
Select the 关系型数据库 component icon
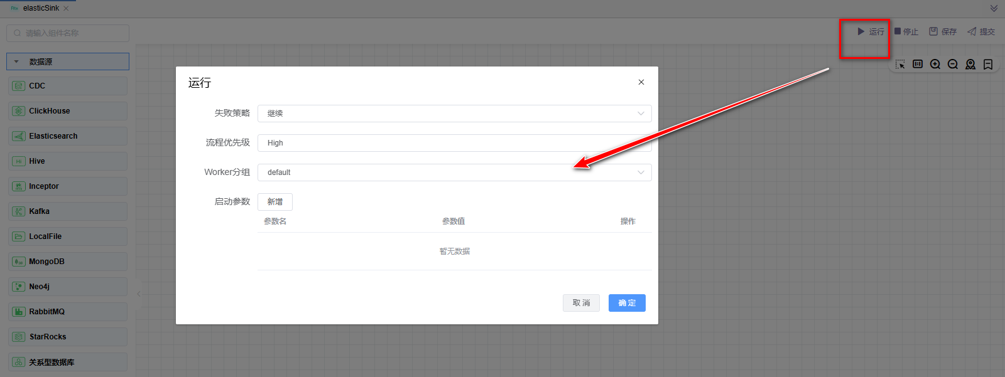19,362
